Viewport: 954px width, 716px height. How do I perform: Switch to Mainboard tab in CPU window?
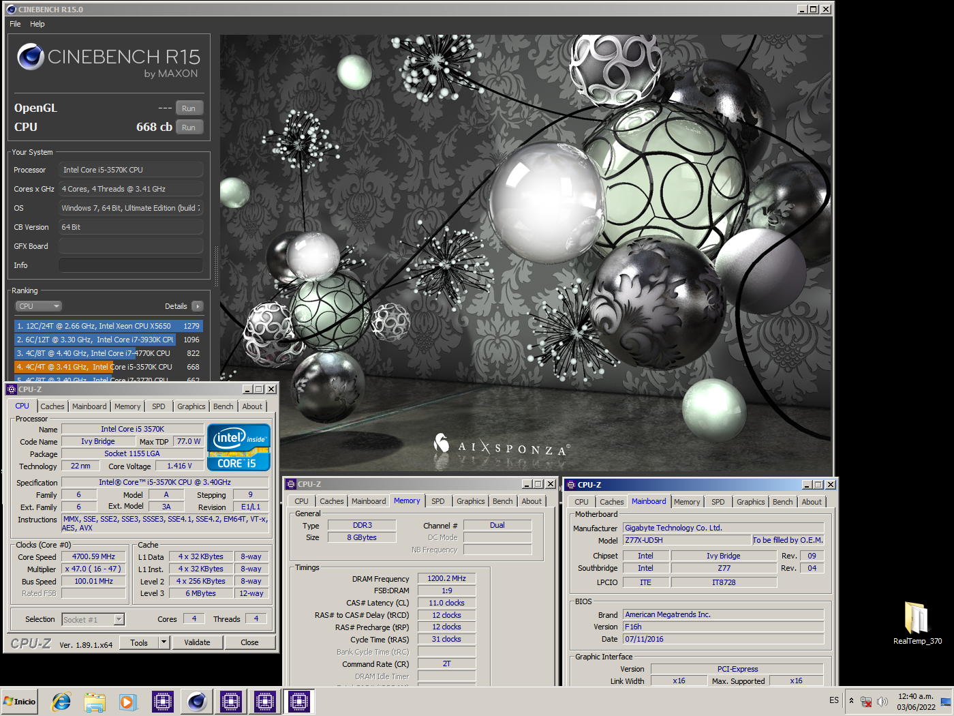click(89, 406)
